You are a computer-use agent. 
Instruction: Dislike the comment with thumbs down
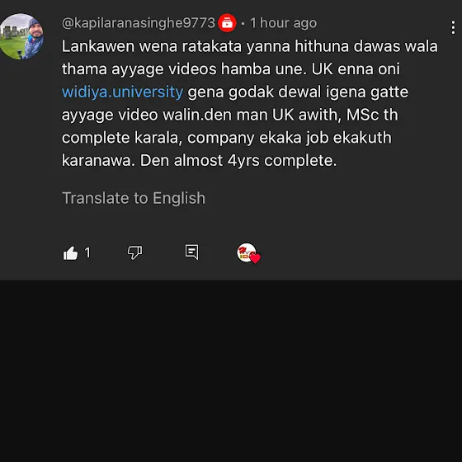[134, 252]
